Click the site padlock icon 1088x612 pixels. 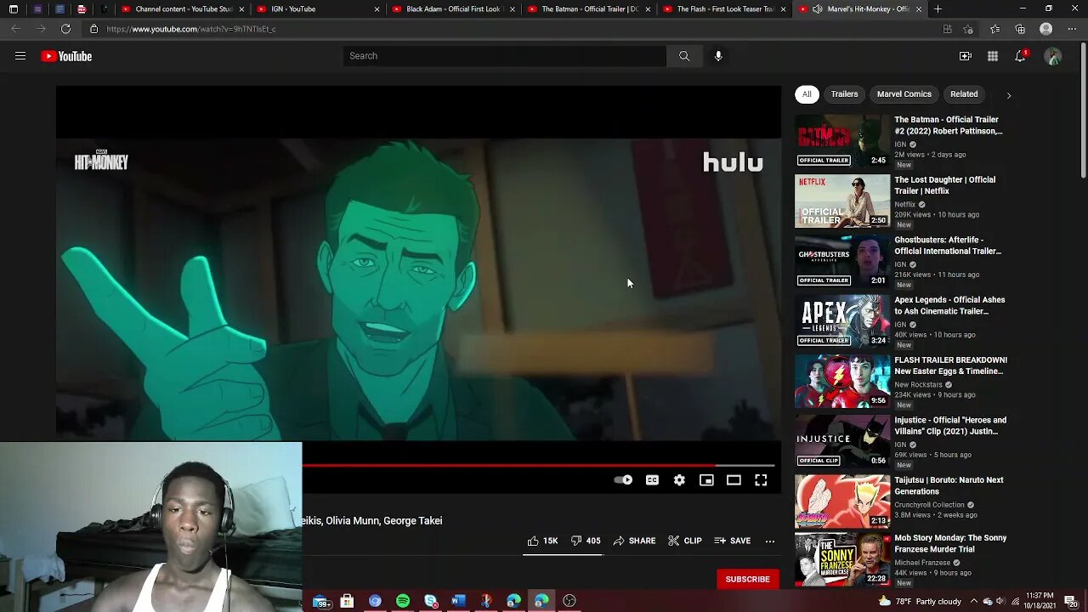(x=94, y=29)
